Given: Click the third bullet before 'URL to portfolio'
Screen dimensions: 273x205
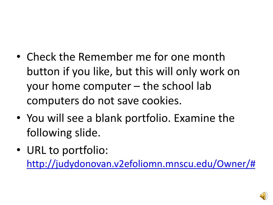Looking at the screenshot, I should [x=18, y=150].
